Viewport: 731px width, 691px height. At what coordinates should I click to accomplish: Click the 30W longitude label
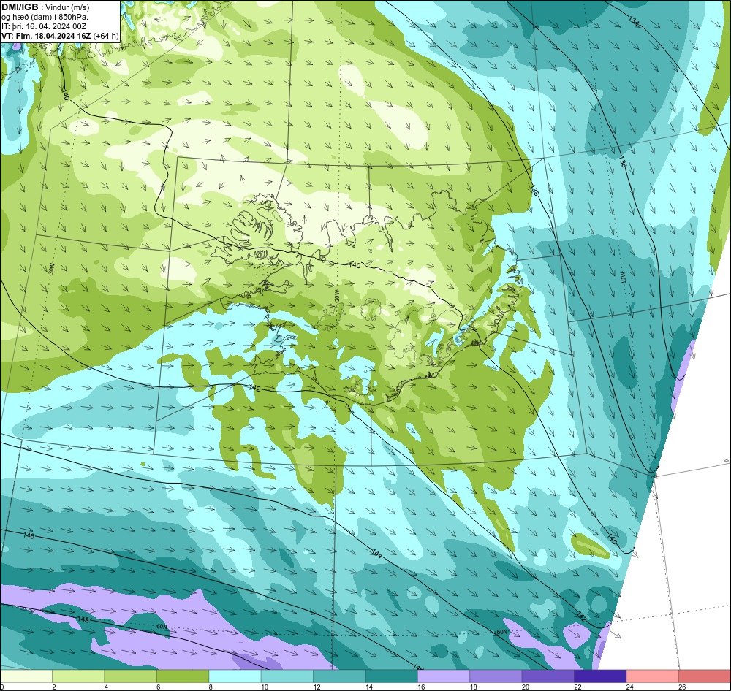52,268
